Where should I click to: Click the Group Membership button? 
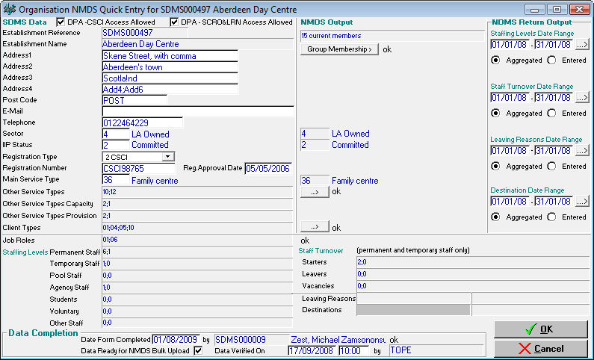coord(339,49)
